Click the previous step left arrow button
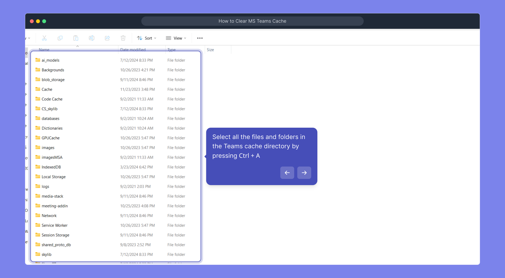Image resolution: width=505 pixels, height=278 pixels. 287,173
